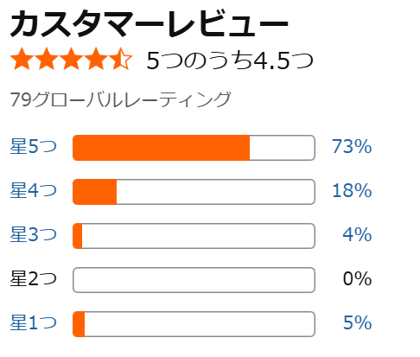Select the 18% four-star histogram bar

click(x=194, y=192)
